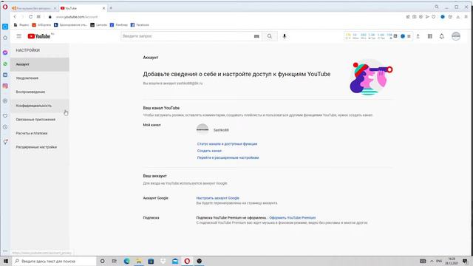Open Яндекс bookmark in bookmarks bar
Image resolution: width=473 pixels, height=266 pixels.
[21, 25]
